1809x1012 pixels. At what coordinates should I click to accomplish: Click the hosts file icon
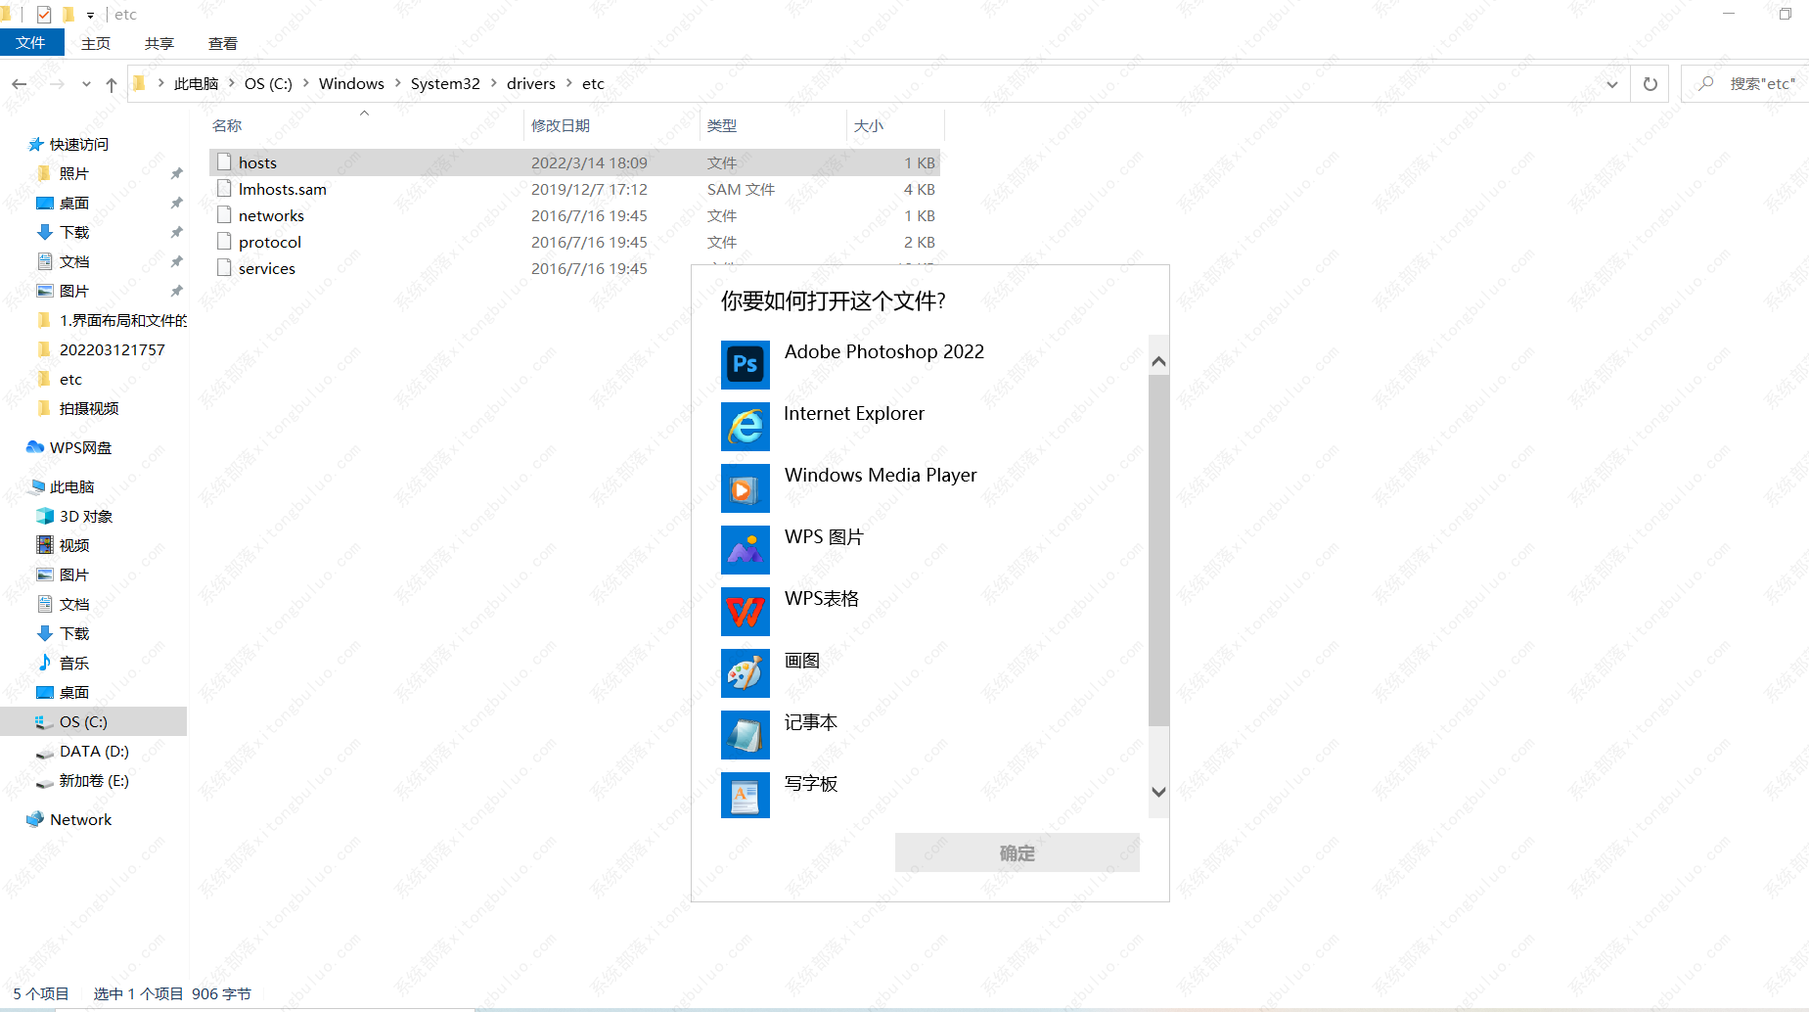(224, 162)
